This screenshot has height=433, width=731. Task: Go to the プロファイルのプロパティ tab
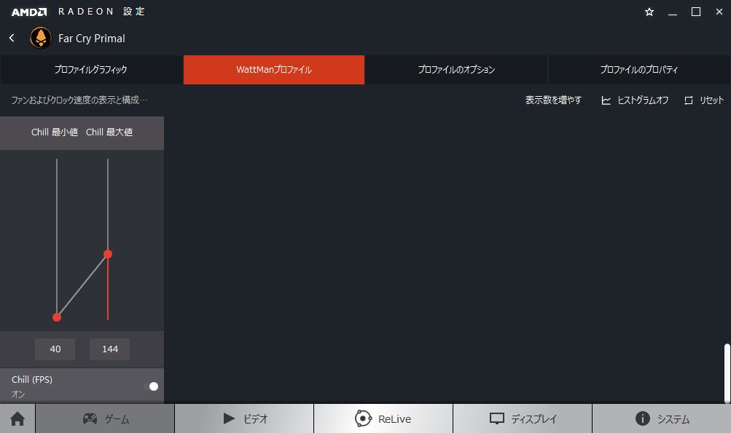[639, 70]
